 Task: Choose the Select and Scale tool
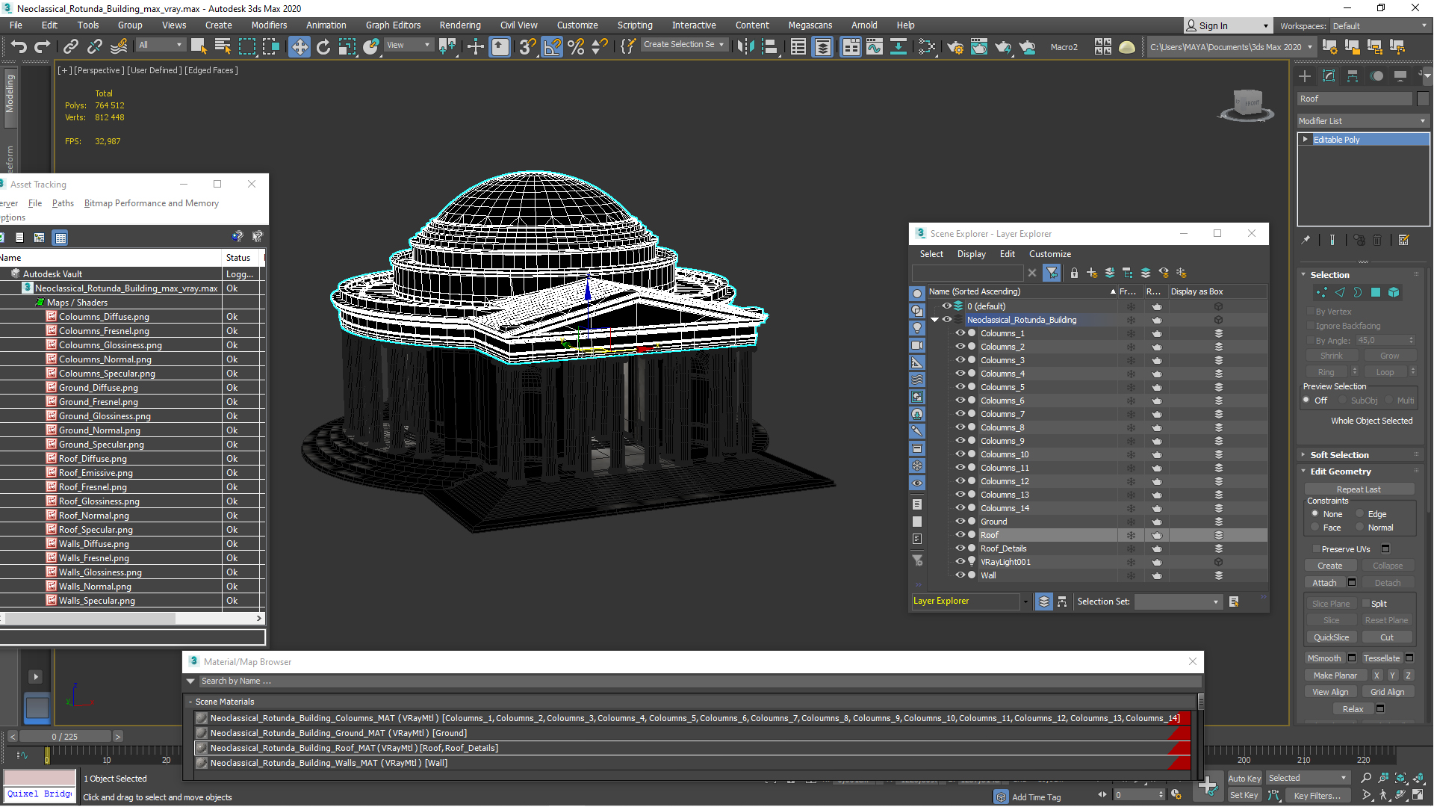(x=347, y=47)
